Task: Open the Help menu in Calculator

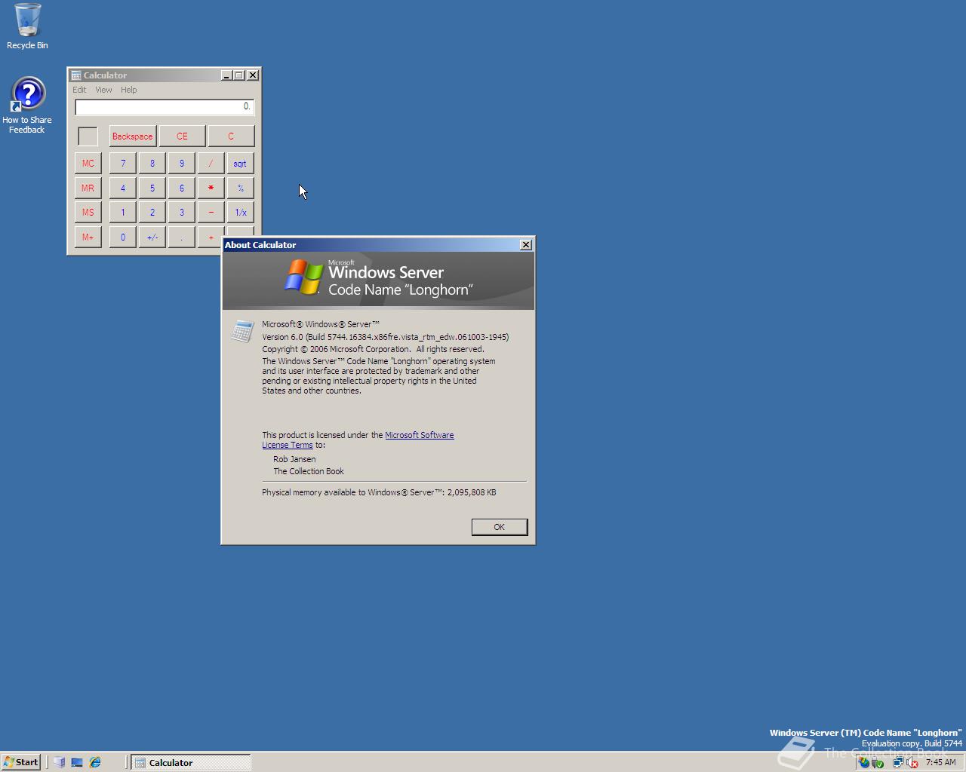Action: [x=129, y=90]
